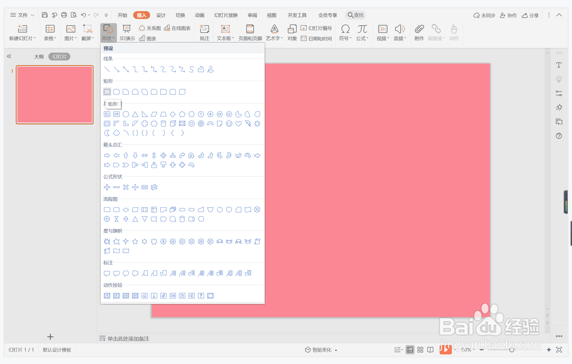Open the 文件 menu
This screenshot has width=572, height=364.
pyautogui.click(x=22, y=15)
